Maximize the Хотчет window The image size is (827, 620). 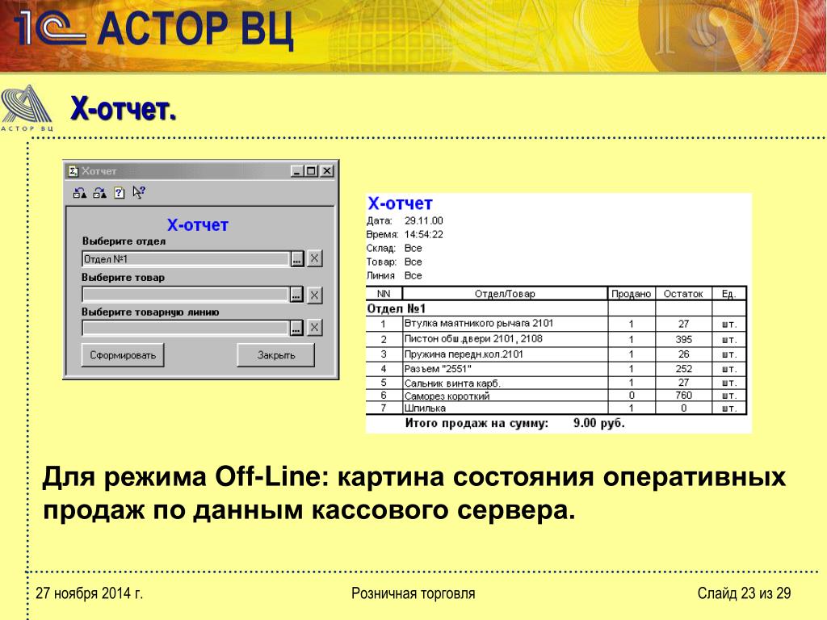pyautogui.click(x=311, y=171)
